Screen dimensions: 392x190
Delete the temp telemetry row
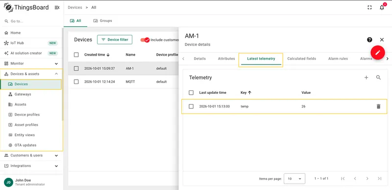378,106
